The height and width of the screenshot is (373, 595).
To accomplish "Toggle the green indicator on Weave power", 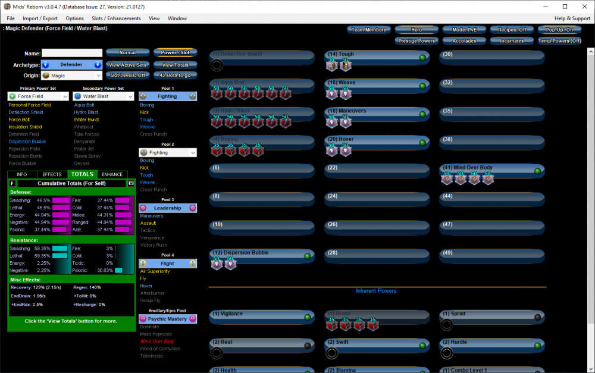I will pyautogui.click(x=422, y=86).
